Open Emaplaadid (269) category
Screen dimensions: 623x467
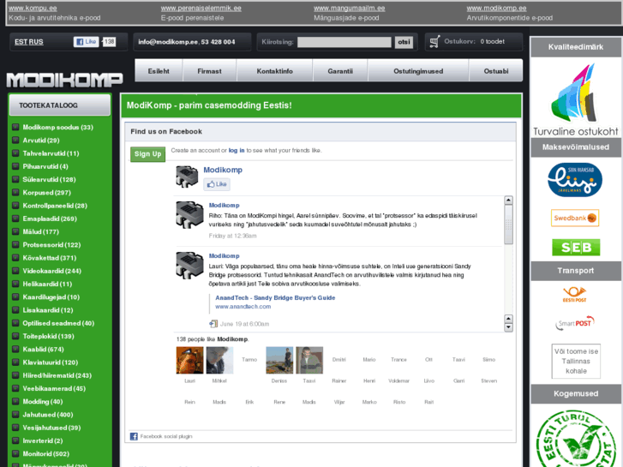[x=50, y=219]
